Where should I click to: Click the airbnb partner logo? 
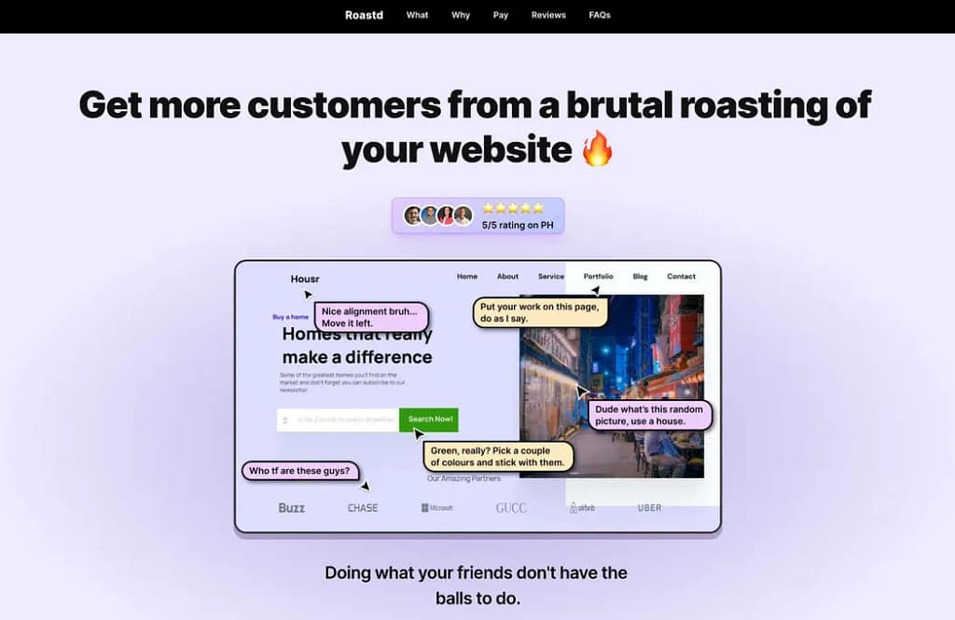click(582, 508)
